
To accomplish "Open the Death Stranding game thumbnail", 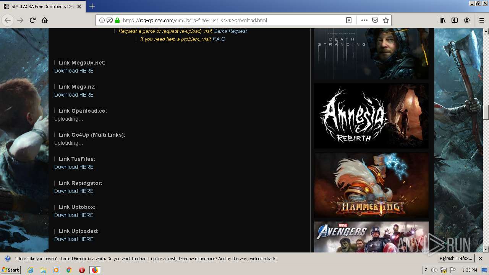I will 371,53.
